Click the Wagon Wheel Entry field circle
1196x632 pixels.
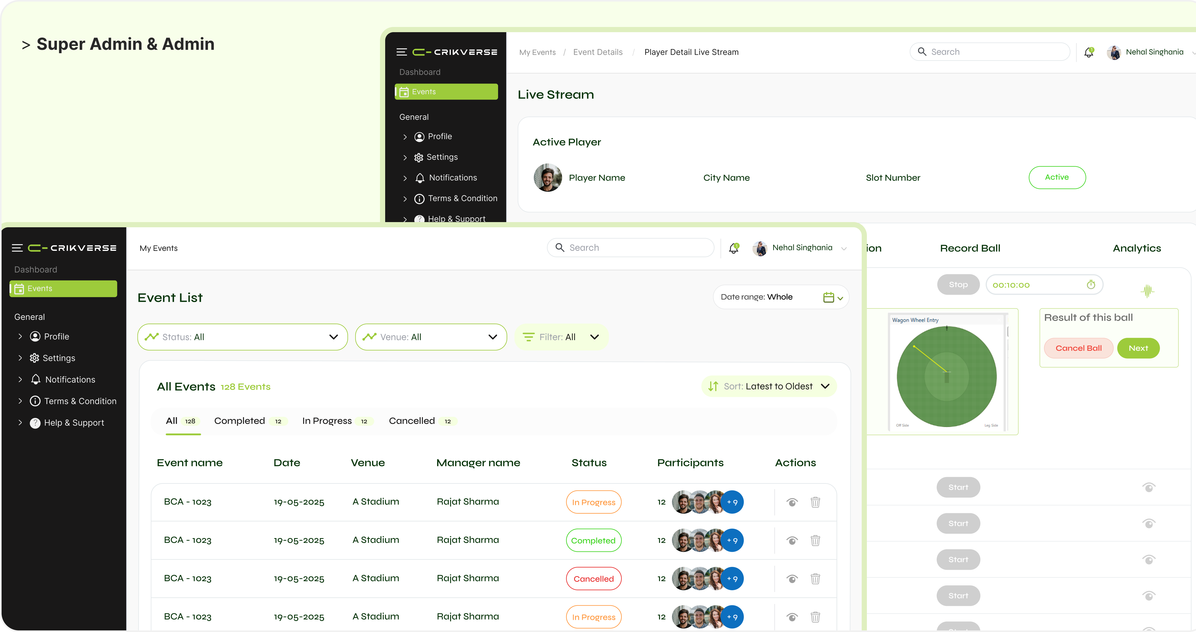[946, 376]
